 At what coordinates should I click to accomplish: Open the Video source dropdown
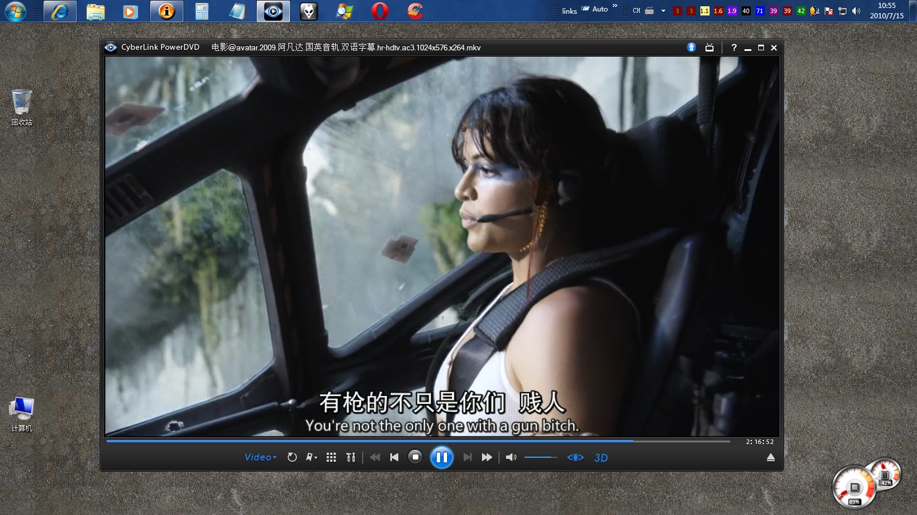(x=261, y=457)
